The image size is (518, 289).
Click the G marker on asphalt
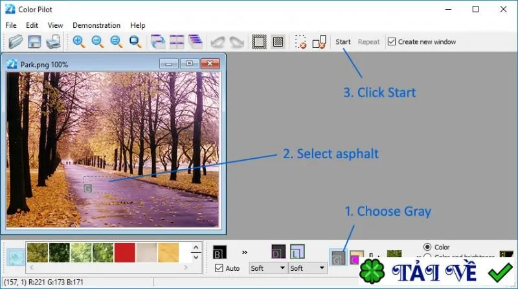tap(87, 189)
